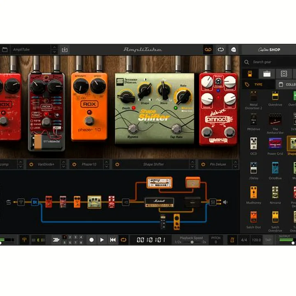
Task: Switch to the TYPE filter tab
Action: [258, 84]
